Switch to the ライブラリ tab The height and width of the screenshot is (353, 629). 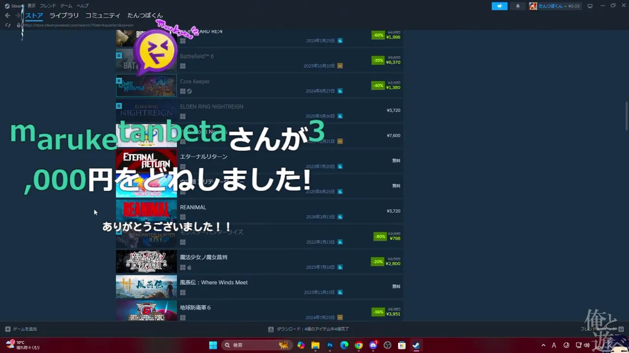coord(64,16)
